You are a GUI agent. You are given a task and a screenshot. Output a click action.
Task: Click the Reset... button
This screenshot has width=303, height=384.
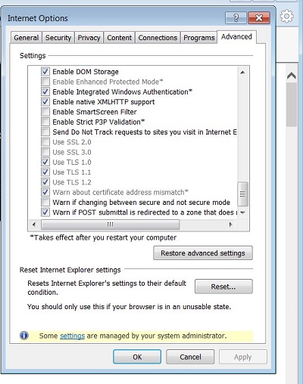(x=223, y=286)
